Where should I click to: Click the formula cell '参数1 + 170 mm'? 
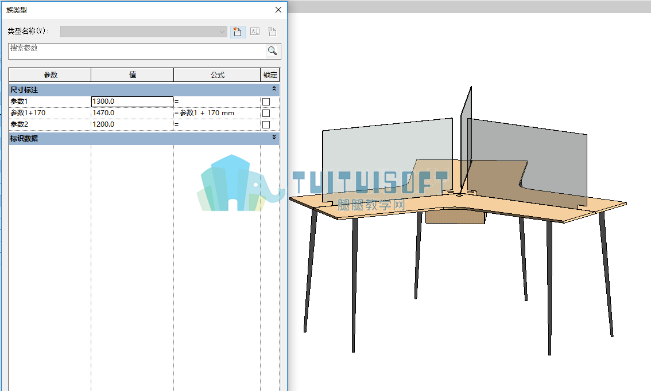click(217, 113)
